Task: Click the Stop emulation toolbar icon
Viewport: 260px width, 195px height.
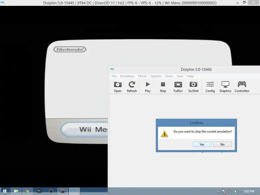Action: (x=163, y=87)
